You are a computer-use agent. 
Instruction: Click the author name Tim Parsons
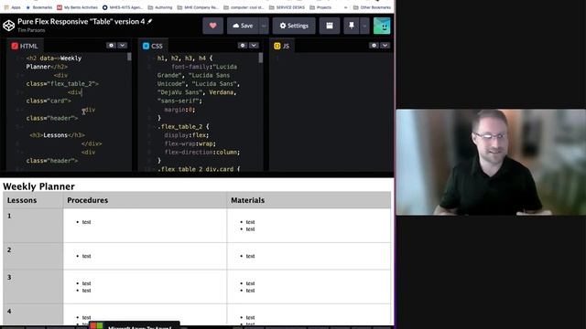(31, 30)
